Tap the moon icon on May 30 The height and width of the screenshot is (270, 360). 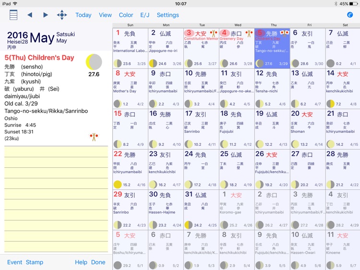click(x=153, y=225)
